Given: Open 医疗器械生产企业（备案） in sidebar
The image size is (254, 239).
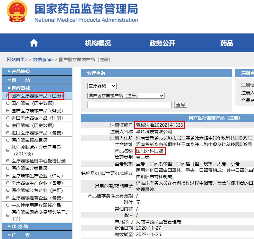Looking at the screenshot, I should point(37,183).
